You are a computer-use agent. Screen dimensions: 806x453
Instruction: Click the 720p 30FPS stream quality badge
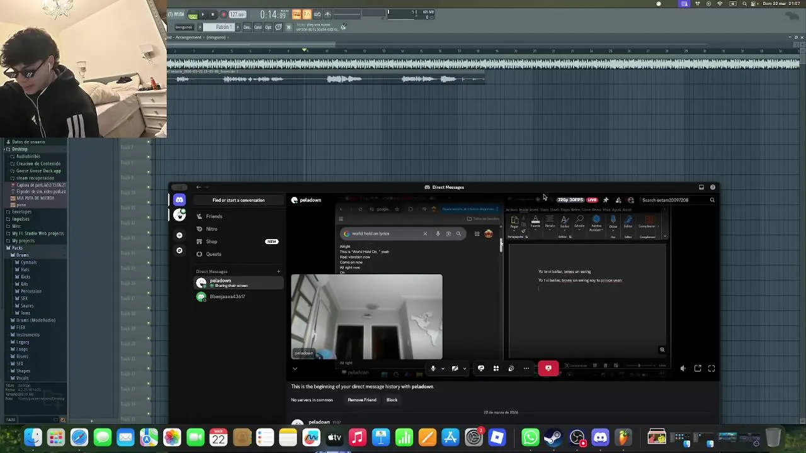[x=570, y=200]
